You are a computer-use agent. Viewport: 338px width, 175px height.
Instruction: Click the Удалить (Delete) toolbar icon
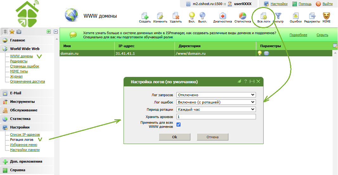pos(175,17)
